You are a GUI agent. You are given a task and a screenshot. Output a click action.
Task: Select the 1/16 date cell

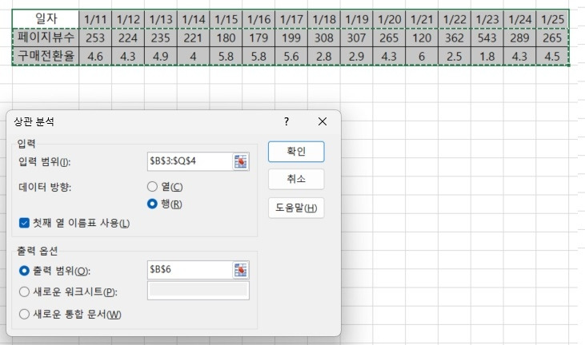[258, 19]
